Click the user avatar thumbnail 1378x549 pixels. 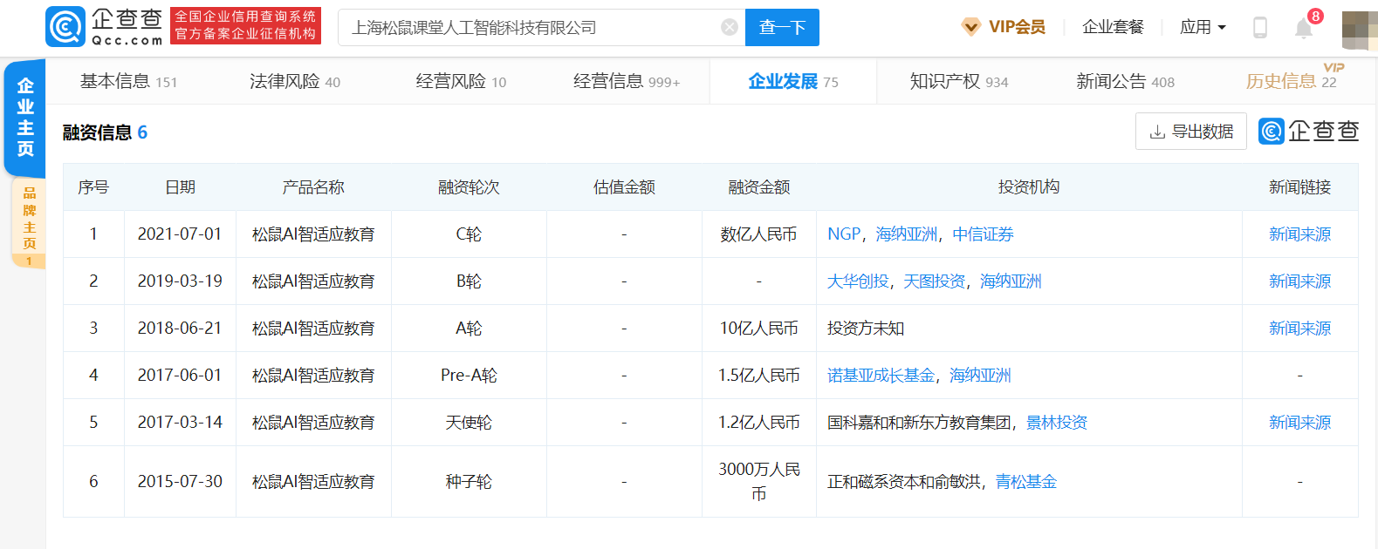click(1359, 30)
